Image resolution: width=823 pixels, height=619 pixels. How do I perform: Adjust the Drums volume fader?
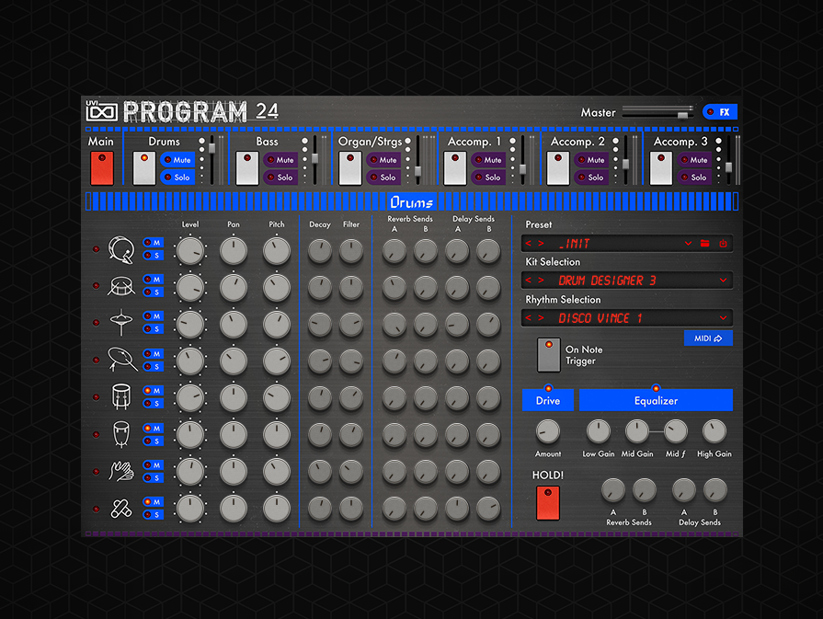coord(212,148)
